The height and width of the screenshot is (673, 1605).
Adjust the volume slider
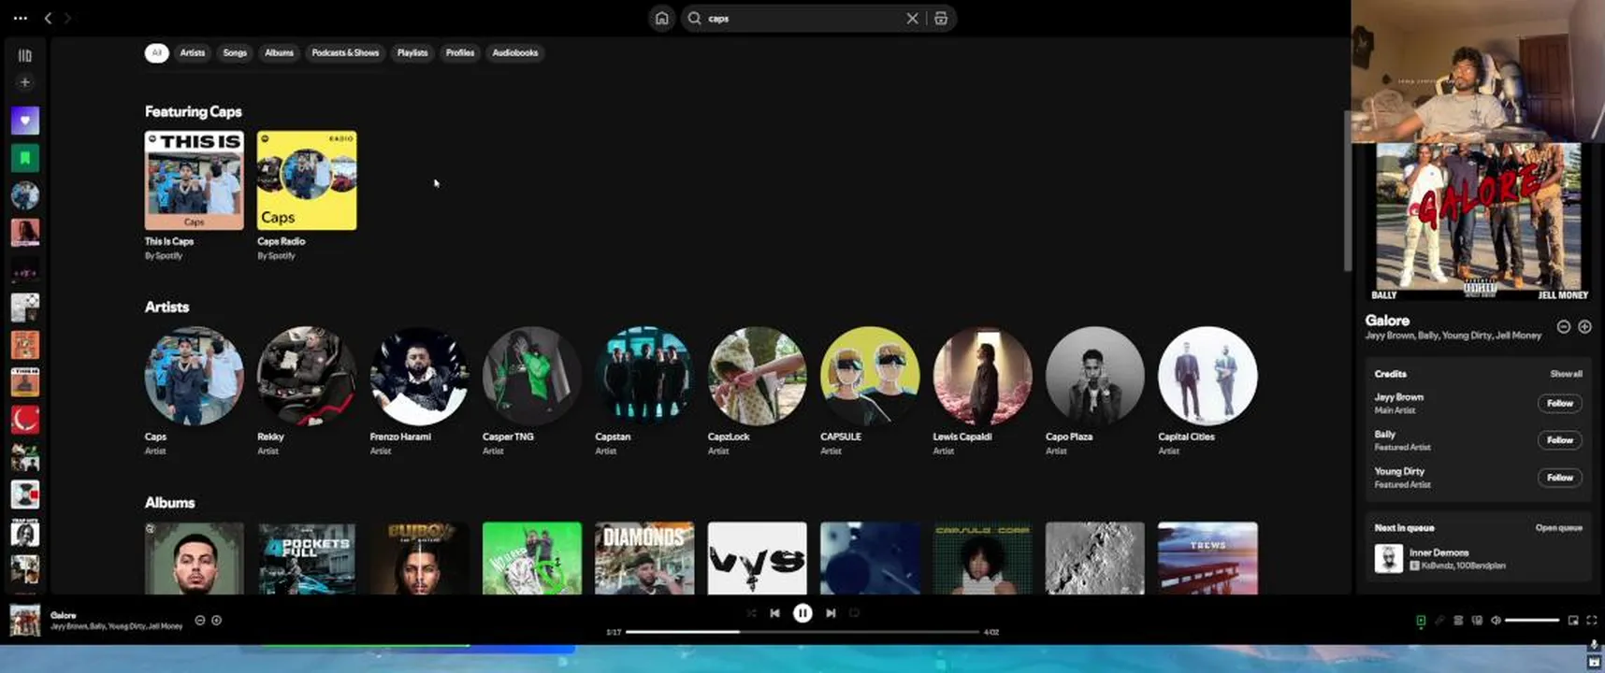1532,621
